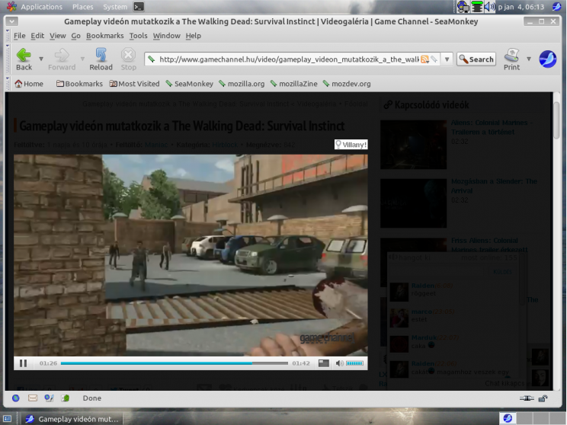Click SeaMonkey icon in top-right panel corner

tap(556, 7)
